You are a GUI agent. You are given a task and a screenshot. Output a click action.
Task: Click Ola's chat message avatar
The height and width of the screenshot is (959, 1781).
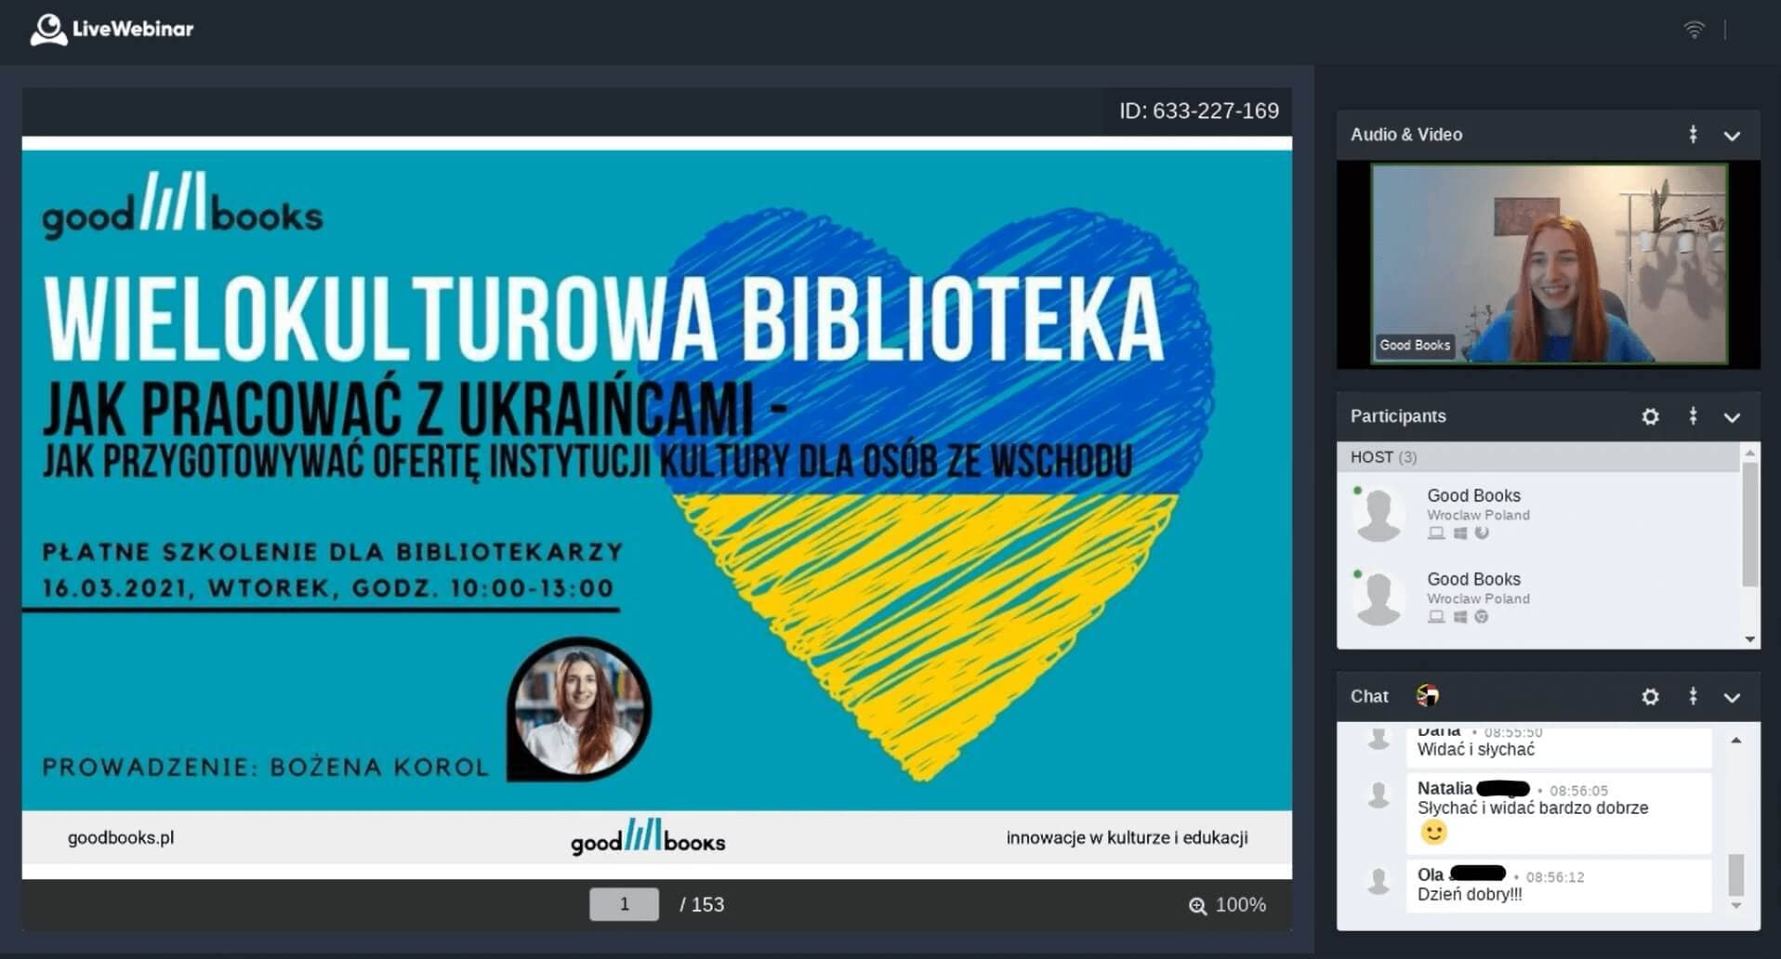coord(1379,881)
